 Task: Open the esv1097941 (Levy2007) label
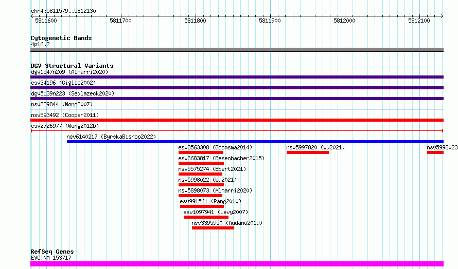(216, 212)
